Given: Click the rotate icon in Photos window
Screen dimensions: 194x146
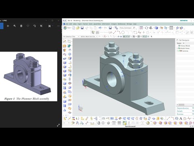Looking at the screenshot, I should pos(35,26).
